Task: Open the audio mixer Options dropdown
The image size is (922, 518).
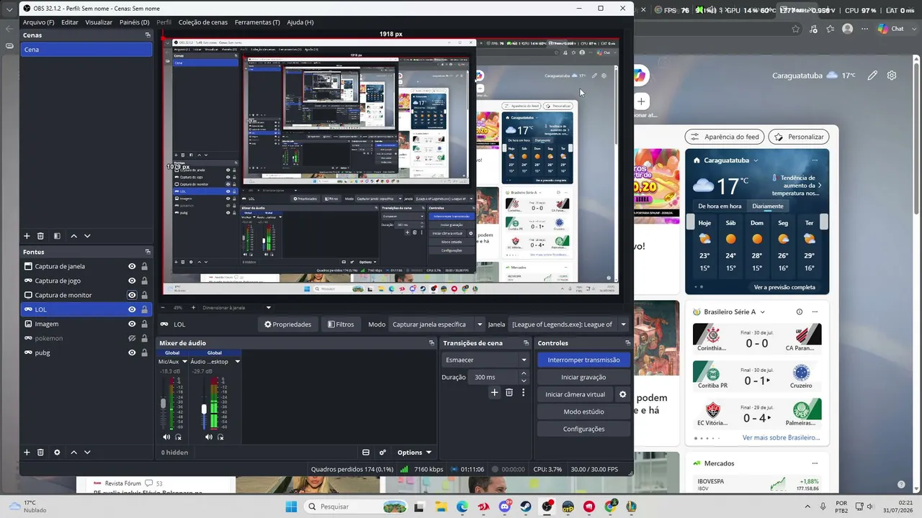Action: coord(414,453)
